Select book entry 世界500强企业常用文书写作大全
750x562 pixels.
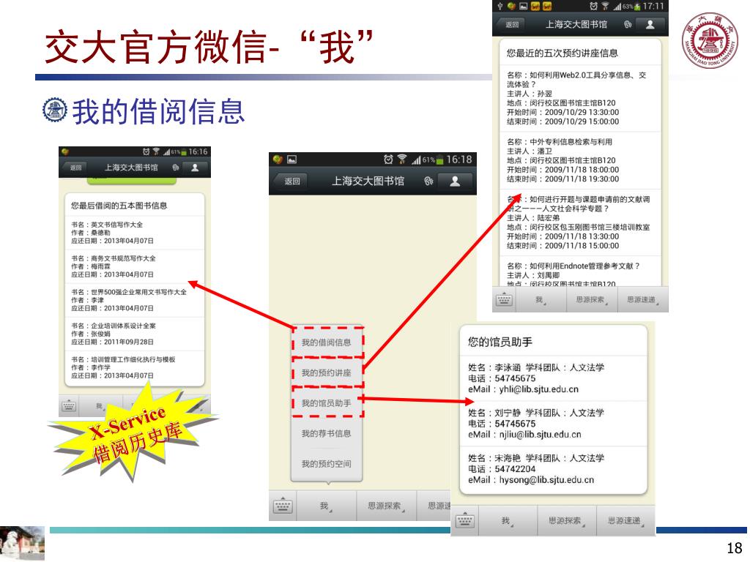point(135,299)
